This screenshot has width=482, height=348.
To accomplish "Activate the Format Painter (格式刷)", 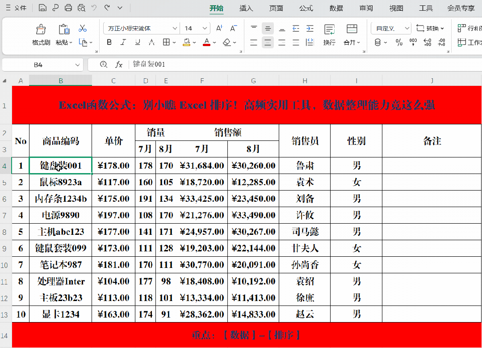I will (x=41, y=30).
